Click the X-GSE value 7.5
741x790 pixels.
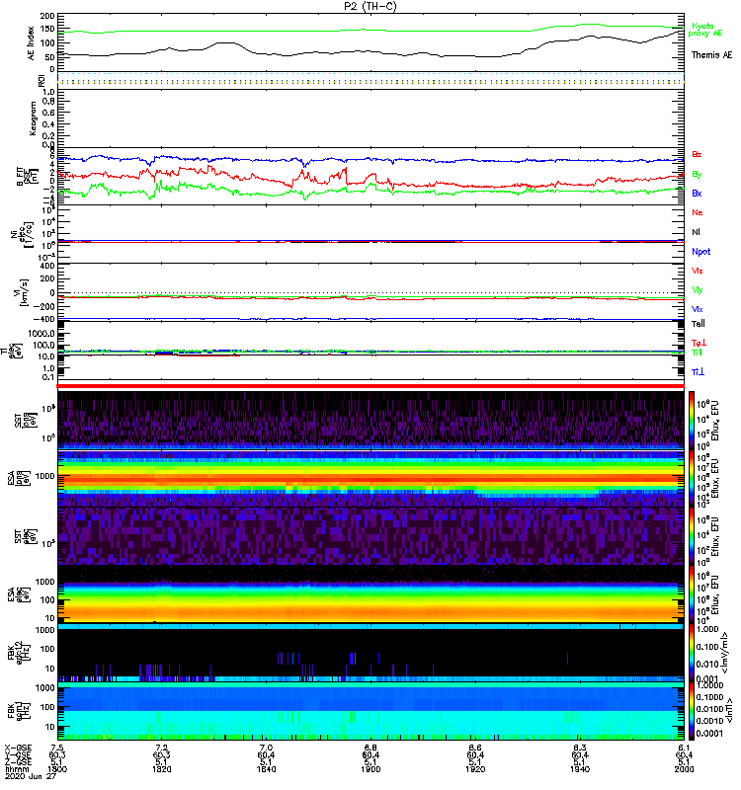57,748
